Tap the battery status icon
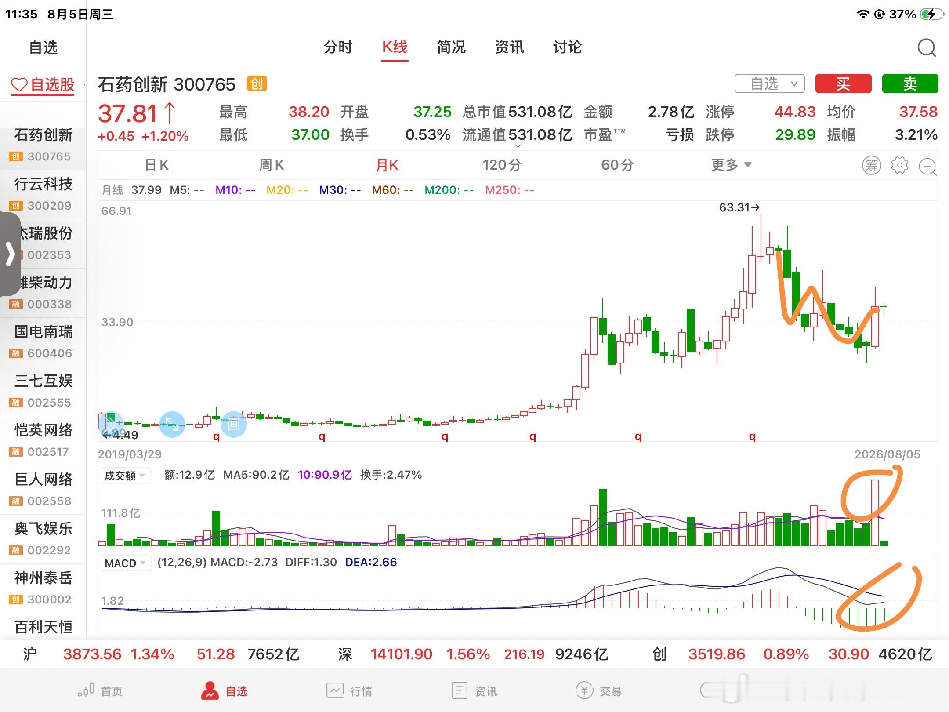Viewport: 949px width, 712px height. tap(932, 15)
